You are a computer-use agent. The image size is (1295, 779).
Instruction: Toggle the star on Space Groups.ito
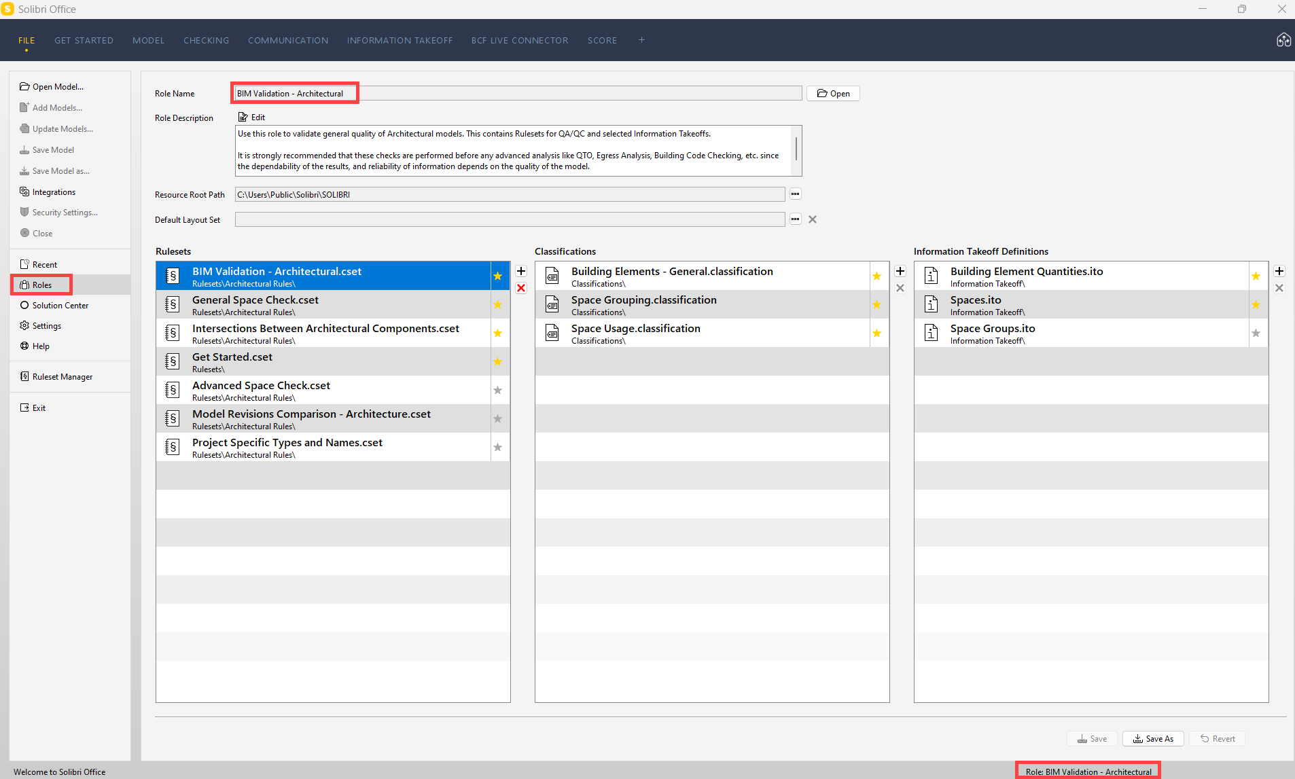pyautogui.click(x=1256, y=333)
